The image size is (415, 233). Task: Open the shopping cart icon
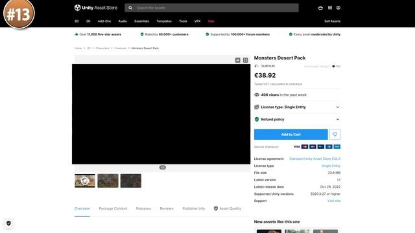coord(320,8)
